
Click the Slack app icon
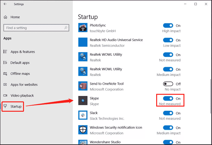[83, 115]
